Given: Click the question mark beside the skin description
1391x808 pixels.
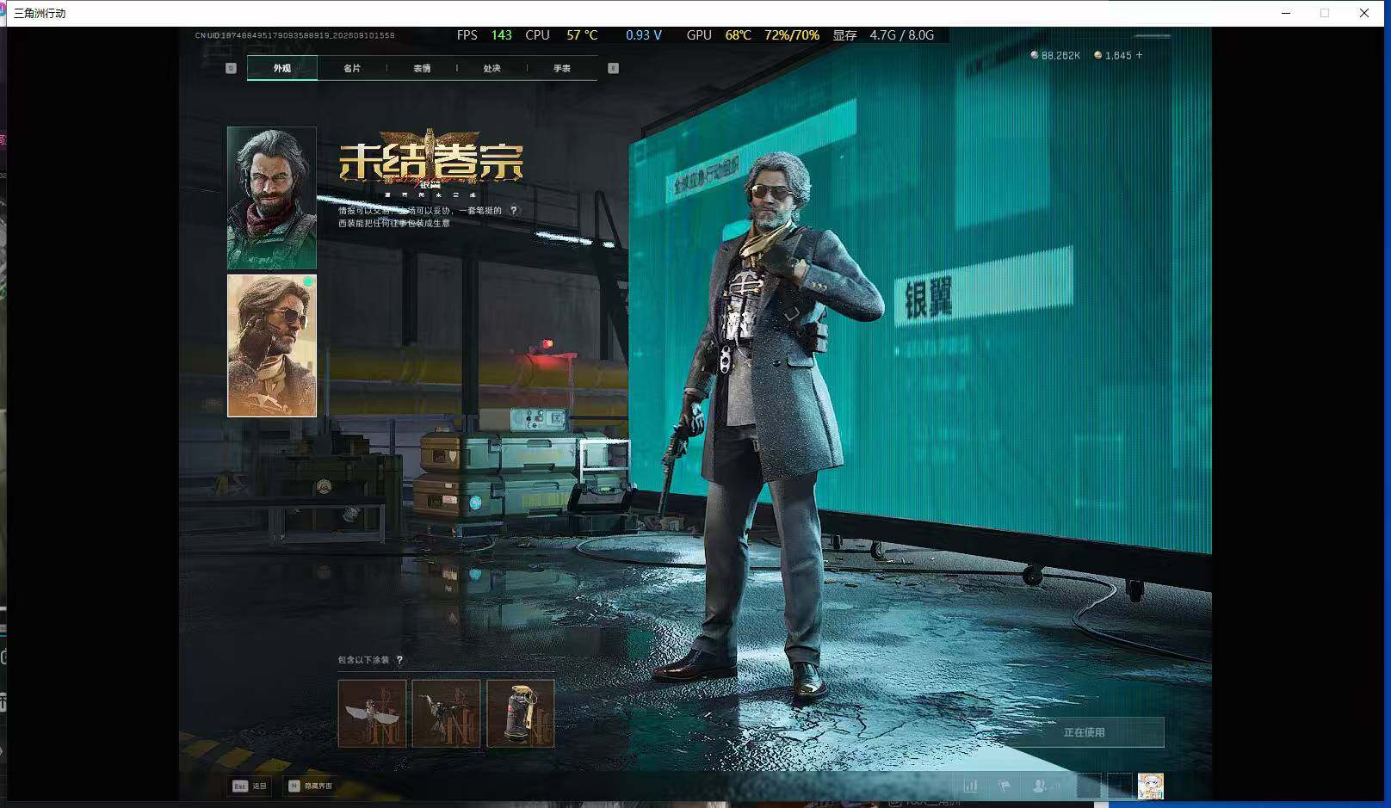Looking at the screenshot, I should pos(514,210).
